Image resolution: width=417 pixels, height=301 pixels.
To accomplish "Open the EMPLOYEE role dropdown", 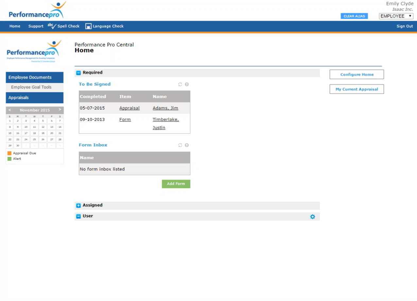I will point(396,16).
